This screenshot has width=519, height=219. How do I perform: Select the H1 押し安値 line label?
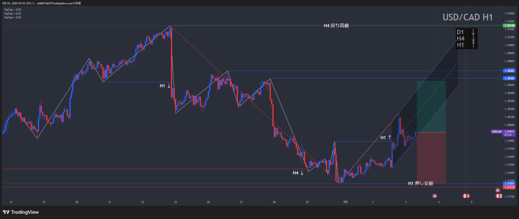pos(420,183)
